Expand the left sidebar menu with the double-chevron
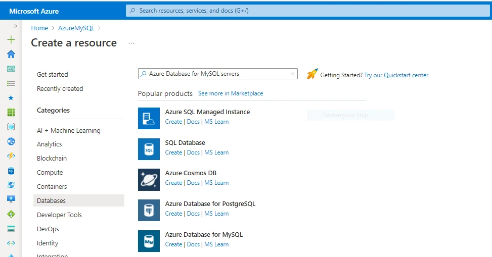This screenshot has height=257, width=492. tap(15, 26)
